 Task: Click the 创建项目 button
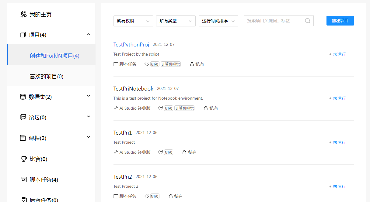pyautogui.click(x=340, y=21)
